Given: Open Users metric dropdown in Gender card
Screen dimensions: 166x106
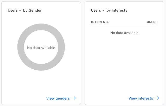Looking at the screenshot, I should click(15, 10).
